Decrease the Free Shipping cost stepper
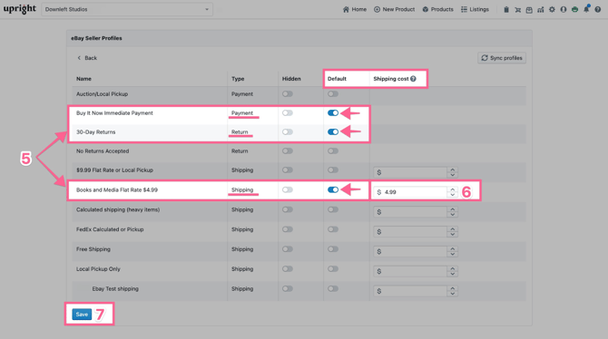The image size is (608, 339). click(x=452, y=254)
